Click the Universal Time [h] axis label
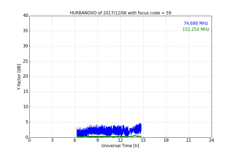 (120, 146)
